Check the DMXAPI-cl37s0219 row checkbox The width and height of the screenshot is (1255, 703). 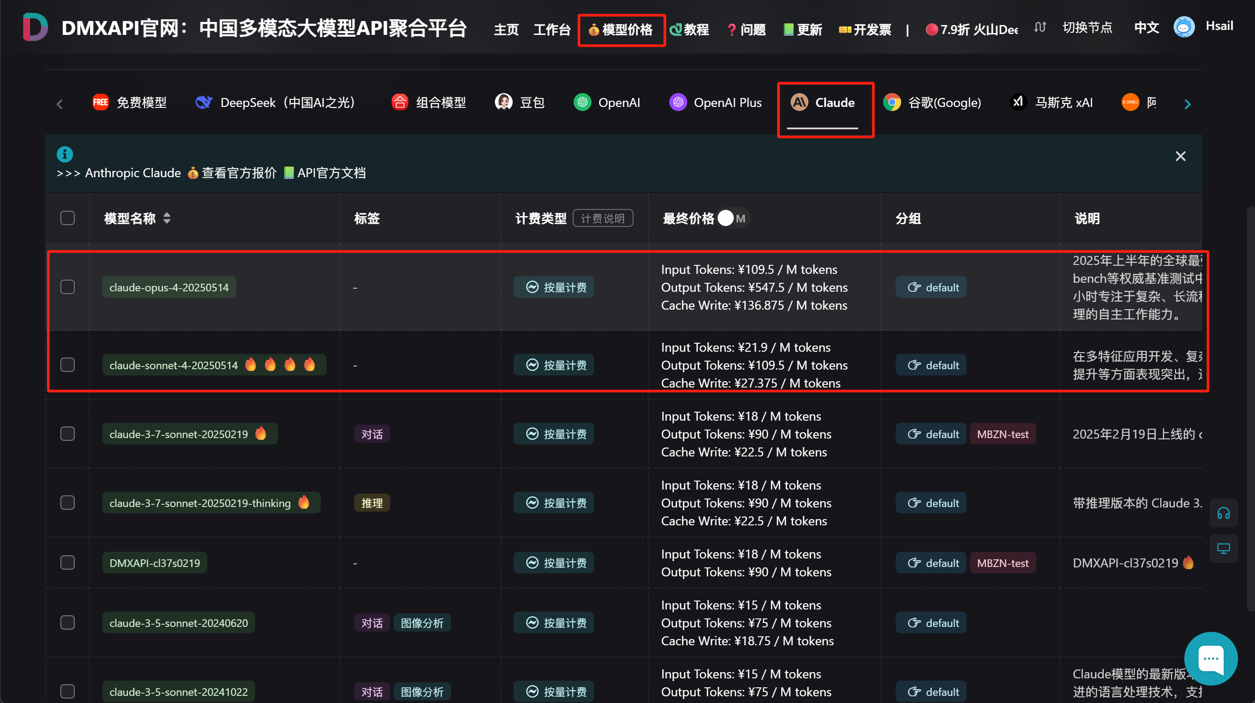pyautogui.click(x=68, y=562)
